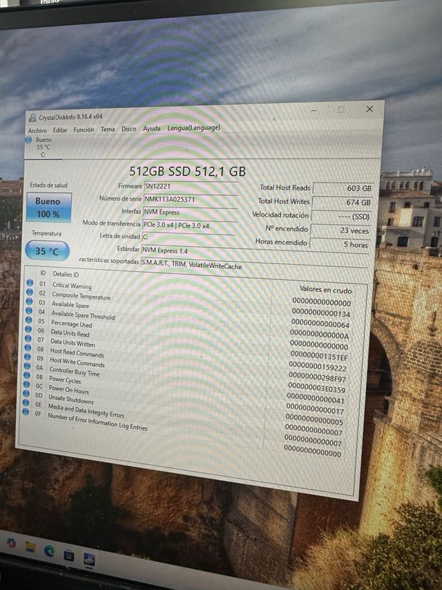Viewport: 442px width, 590px height.
Task: Click the Copilot icon in the taskbar
Action: 12,543
